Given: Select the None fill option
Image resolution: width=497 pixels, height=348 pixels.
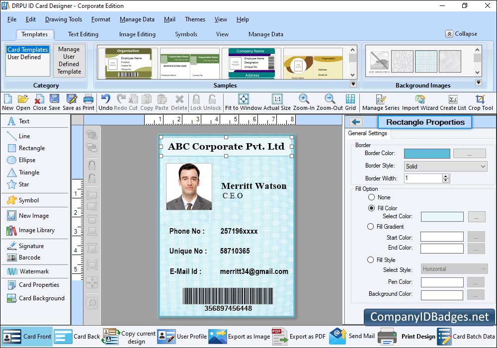Looking at the screenshot, I should tap(371, 197).
